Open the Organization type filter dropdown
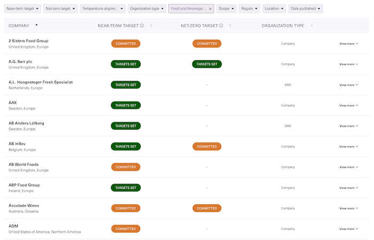The image size is (374, 240). pyautogui.click(x=147, y=9)
